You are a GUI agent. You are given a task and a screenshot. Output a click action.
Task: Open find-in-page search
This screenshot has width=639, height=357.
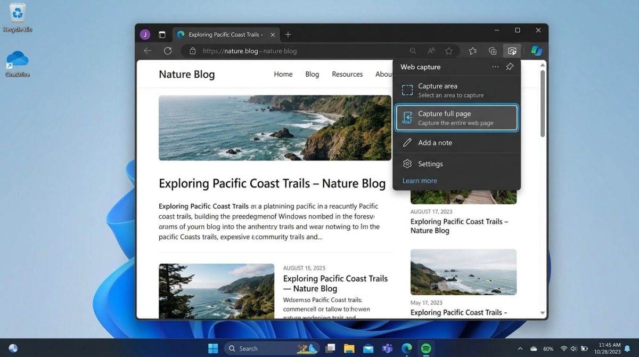point(413,51)
